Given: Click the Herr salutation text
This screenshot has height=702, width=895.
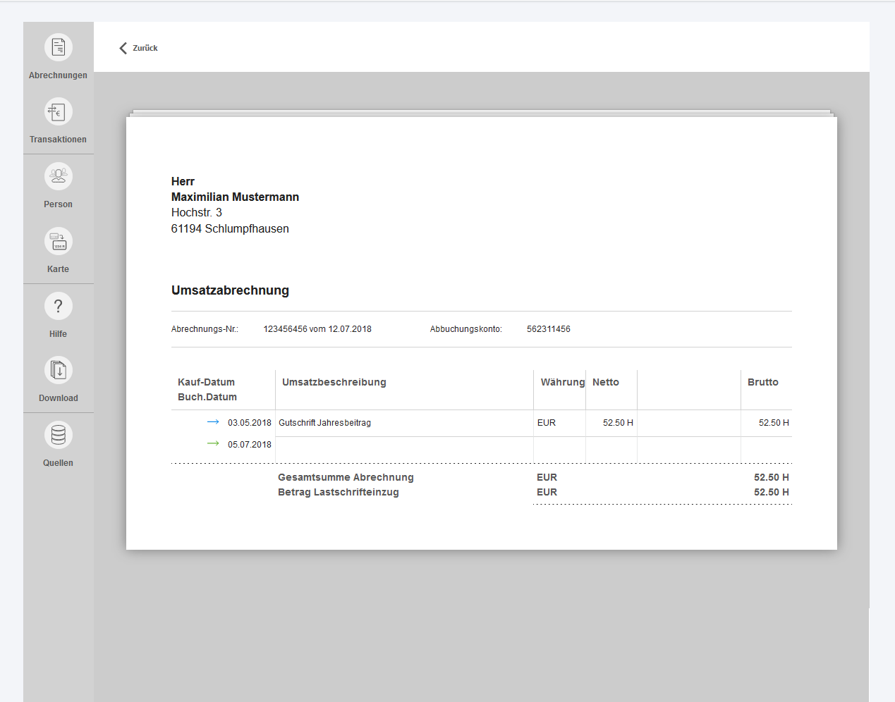Looking at the screenshot, I should click(x=183, y=181).
